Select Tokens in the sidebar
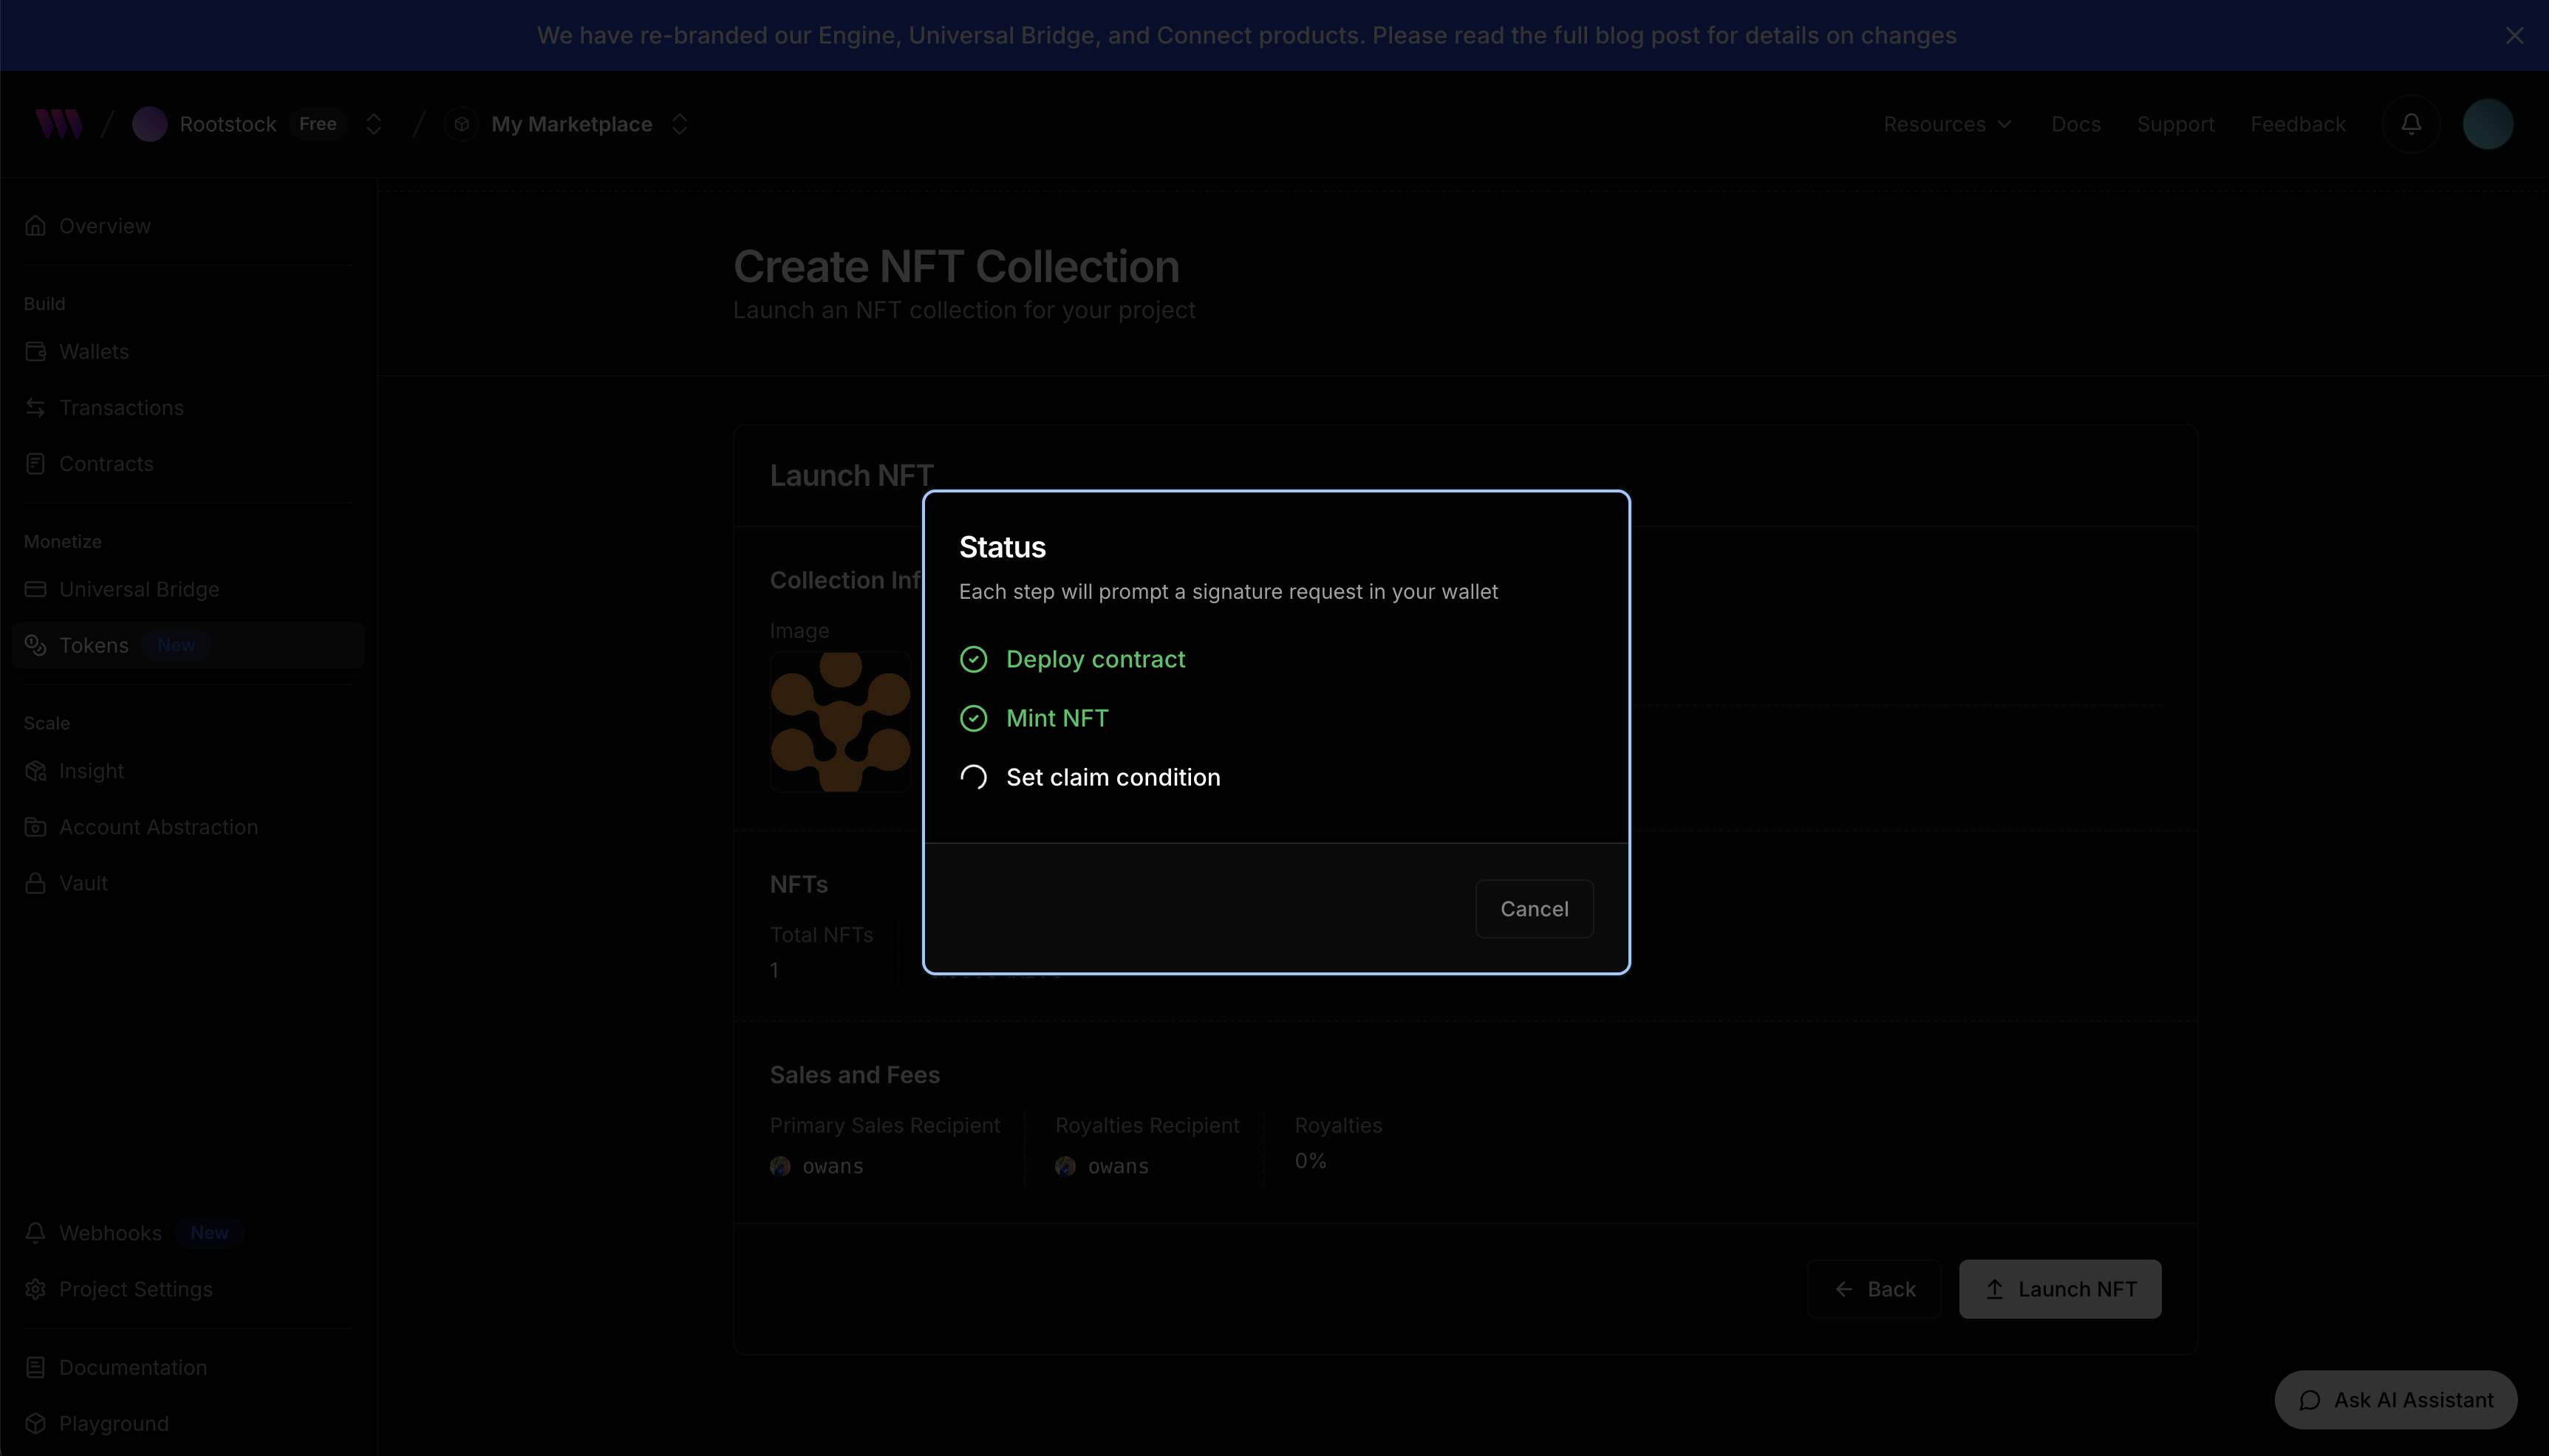This screenshot has width=2549, height=1456. 94,645
